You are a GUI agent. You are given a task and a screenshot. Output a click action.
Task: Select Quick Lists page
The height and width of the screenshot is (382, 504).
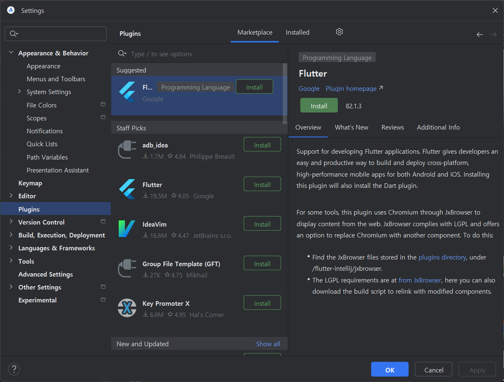(42, 144)
